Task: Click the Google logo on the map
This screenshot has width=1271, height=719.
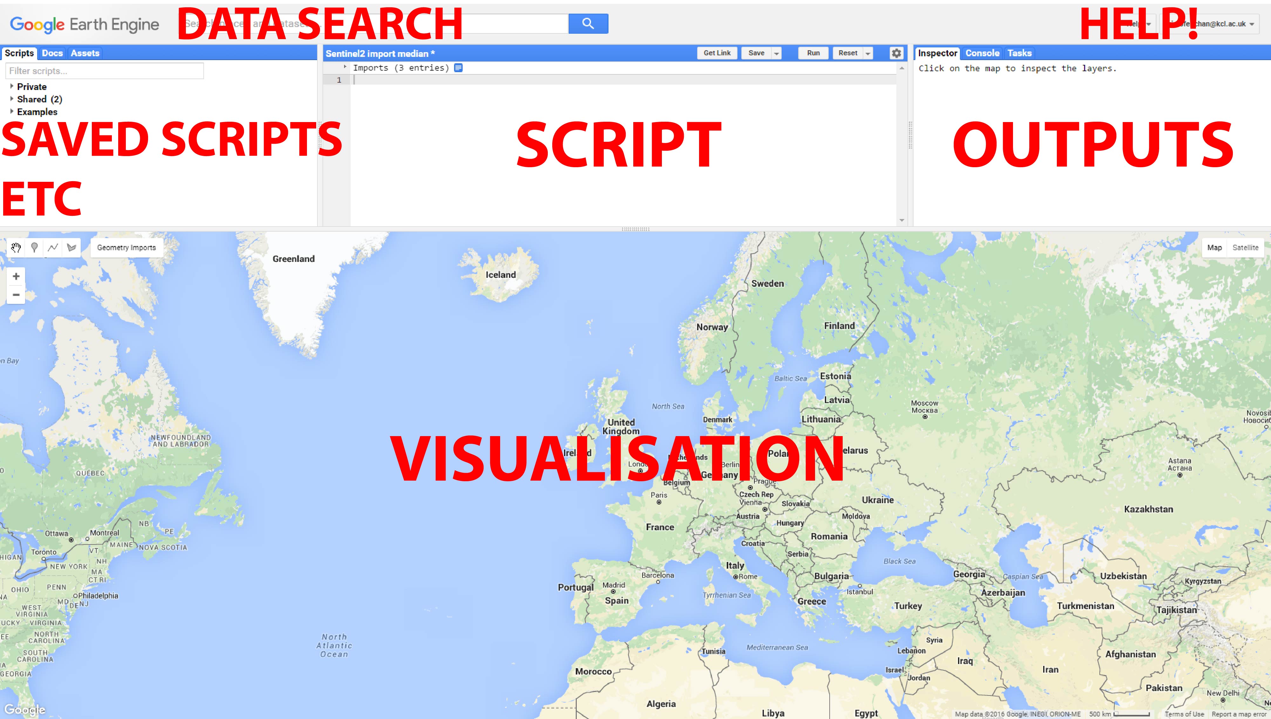Action: [24, 710]
